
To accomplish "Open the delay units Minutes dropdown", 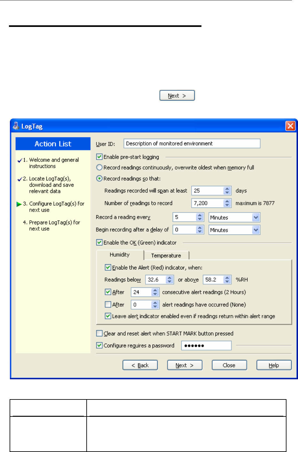I will (256, 230).
